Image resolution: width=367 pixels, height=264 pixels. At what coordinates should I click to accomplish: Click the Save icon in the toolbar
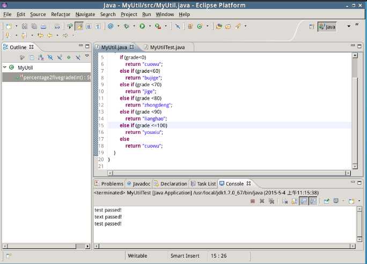click(25, 26)
